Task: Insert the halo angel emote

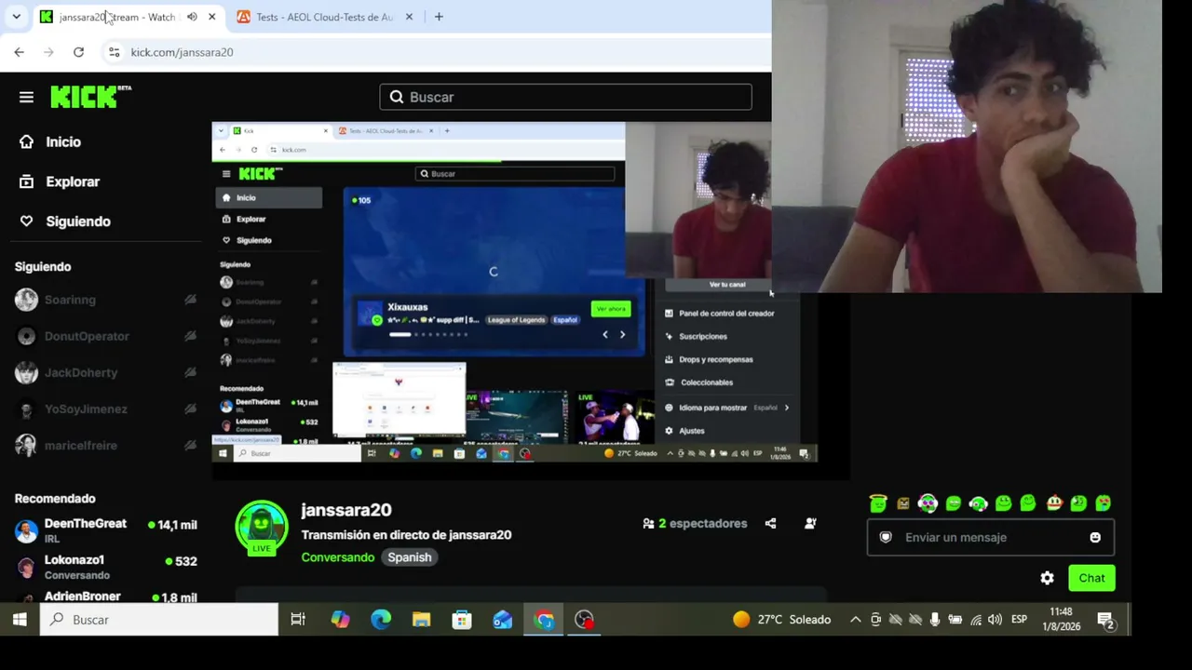Action: [878, 503]
